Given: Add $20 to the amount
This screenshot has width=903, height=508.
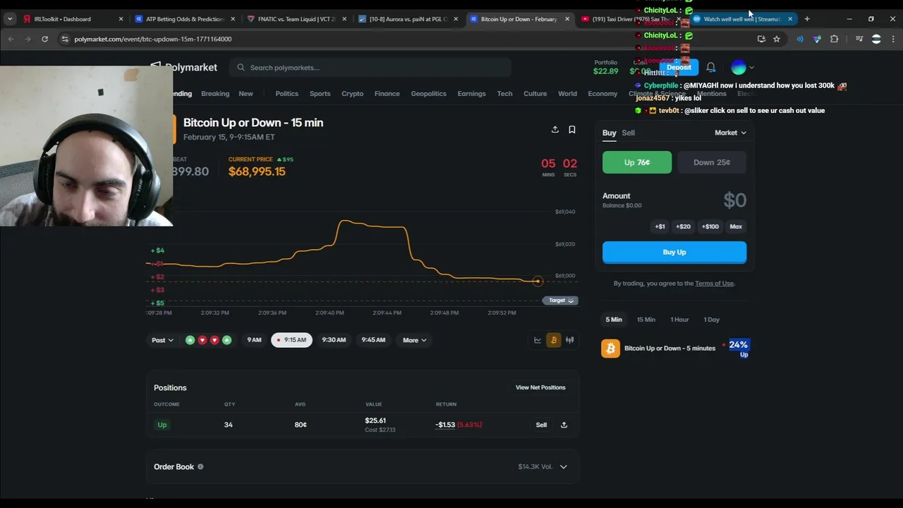Looking at the screenshot, I should pos(683,226).
